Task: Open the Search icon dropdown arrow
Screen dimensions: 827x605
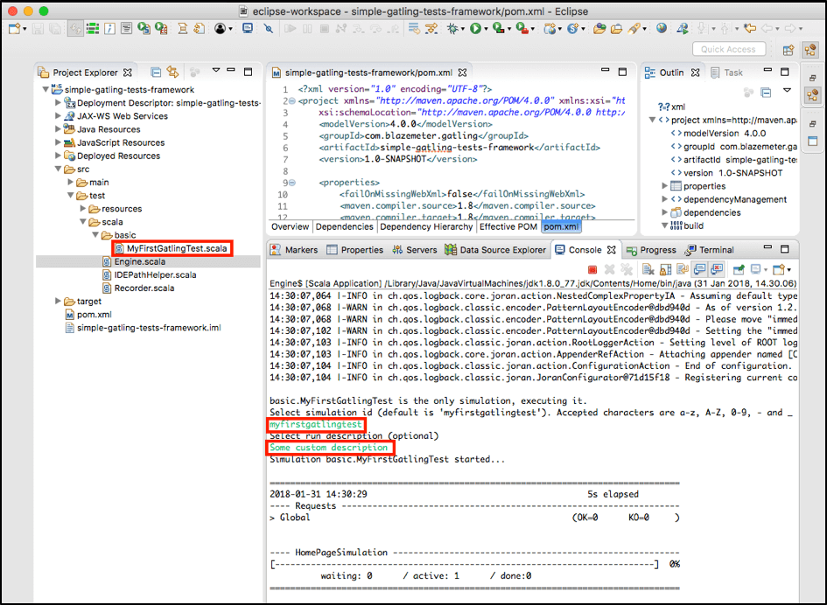Action: [644, 29]
